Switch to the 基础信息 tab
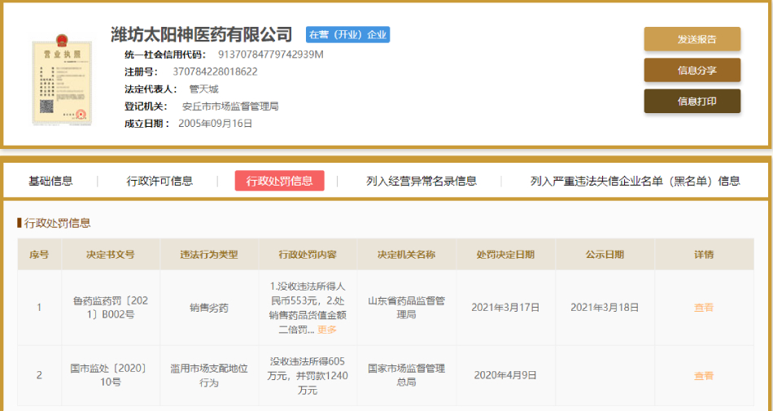Screen dimensions: 773x411 coord(50,181)
